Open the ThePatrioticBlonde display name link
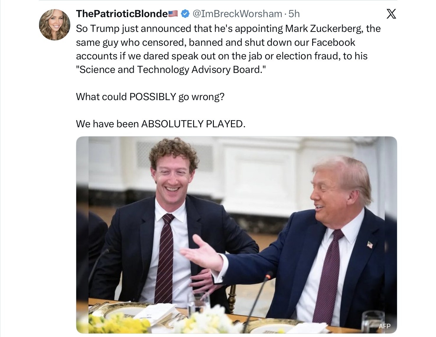This screenshot has width=436, height=337. pos(122,14)
